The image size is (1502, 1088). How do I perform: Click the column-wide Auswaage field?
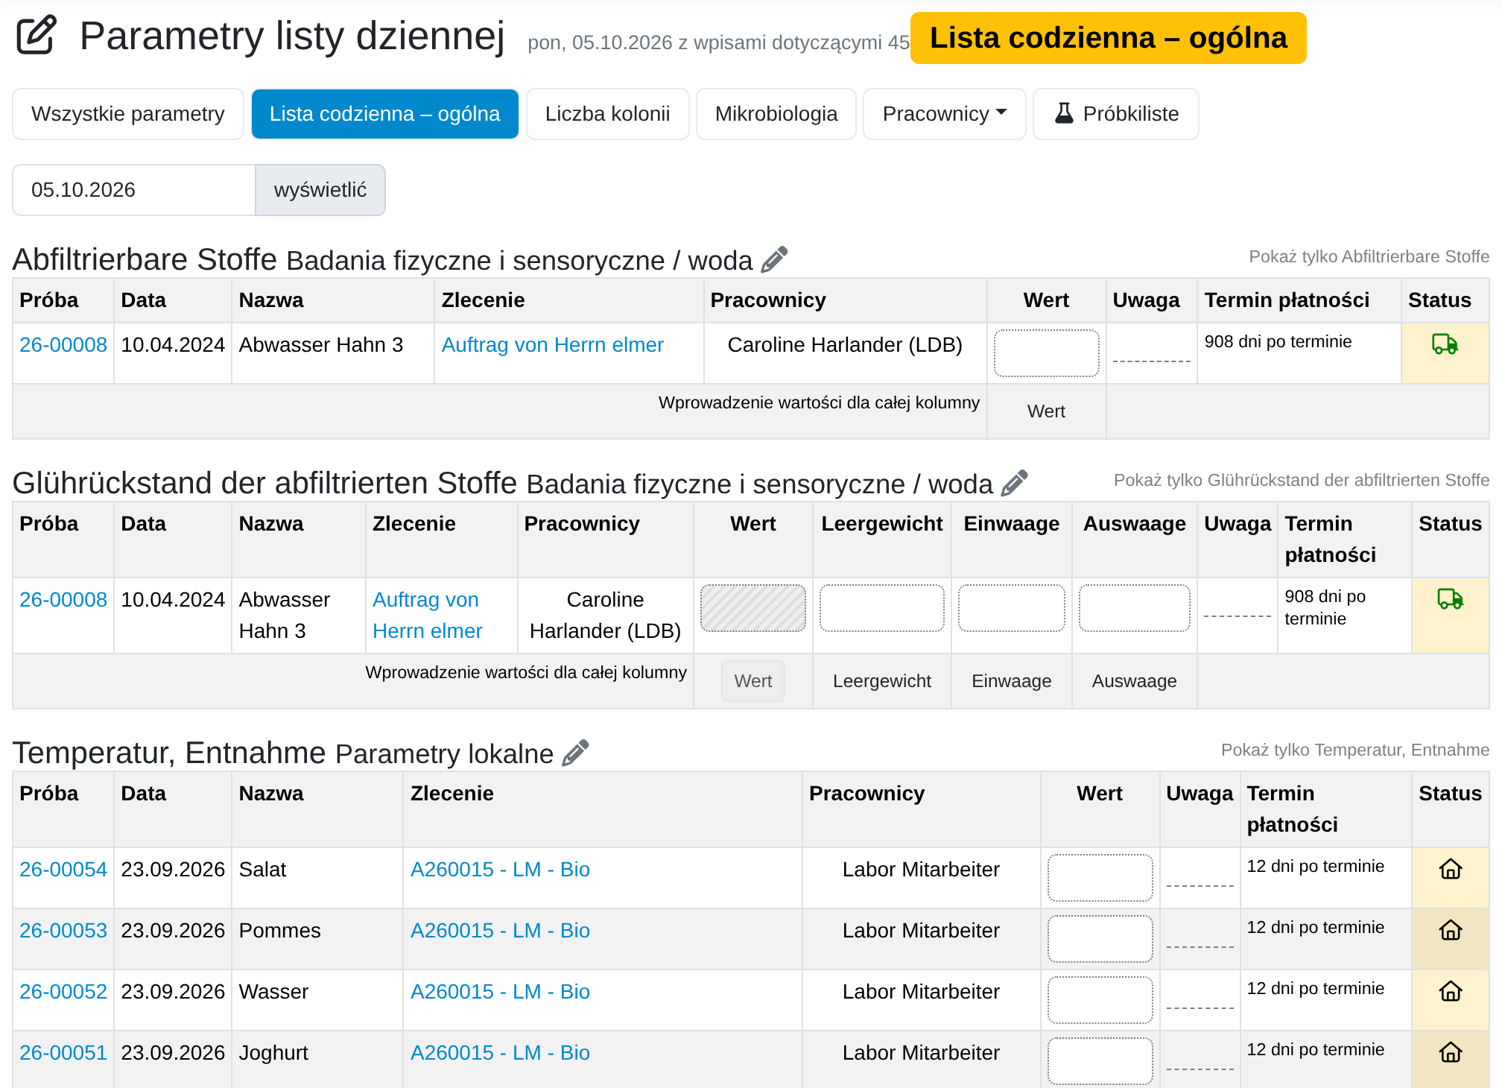pyautogui.click(x=1134, y=681)
